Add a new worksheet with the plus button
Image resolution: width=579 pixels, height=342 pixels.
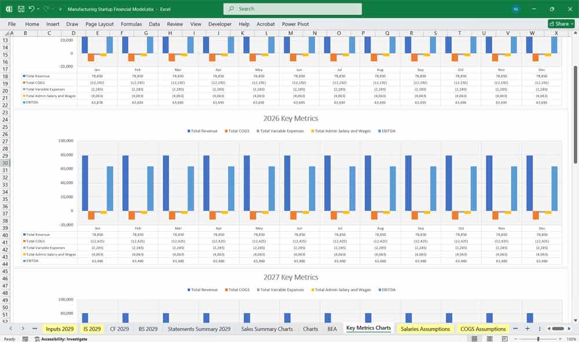[527, 328]
